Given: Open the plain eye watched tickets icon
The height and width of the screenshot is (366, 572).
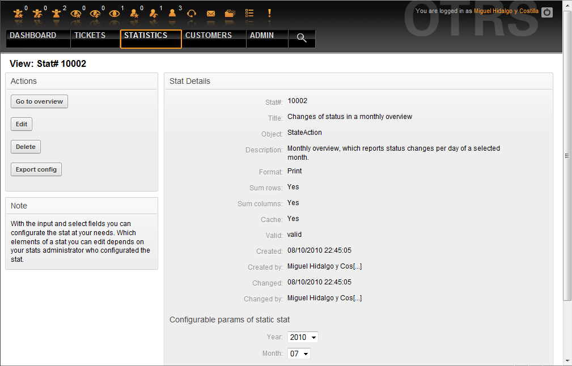Looking at the screenshot, I should coord(115,14).
